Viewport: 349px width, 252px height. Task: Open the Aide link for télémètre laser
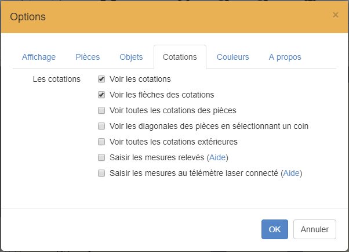pos(292,173)
